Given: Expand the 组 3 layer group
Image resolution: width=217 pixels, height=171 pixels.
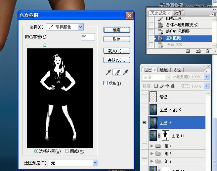Looking at the screenshot, I should 152,153.
